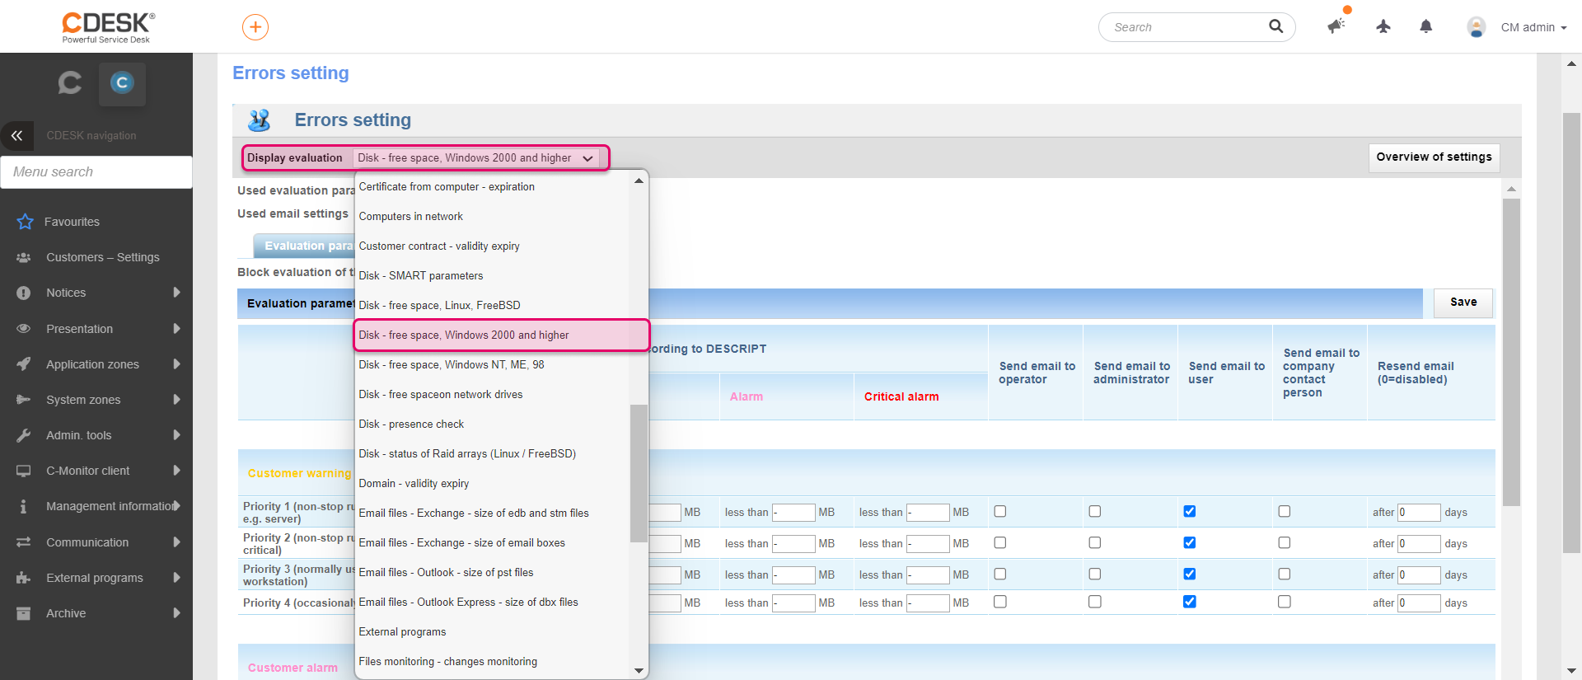Click the Management information info icon
This screenshot has width=1582, height=680.
point(24,506)
